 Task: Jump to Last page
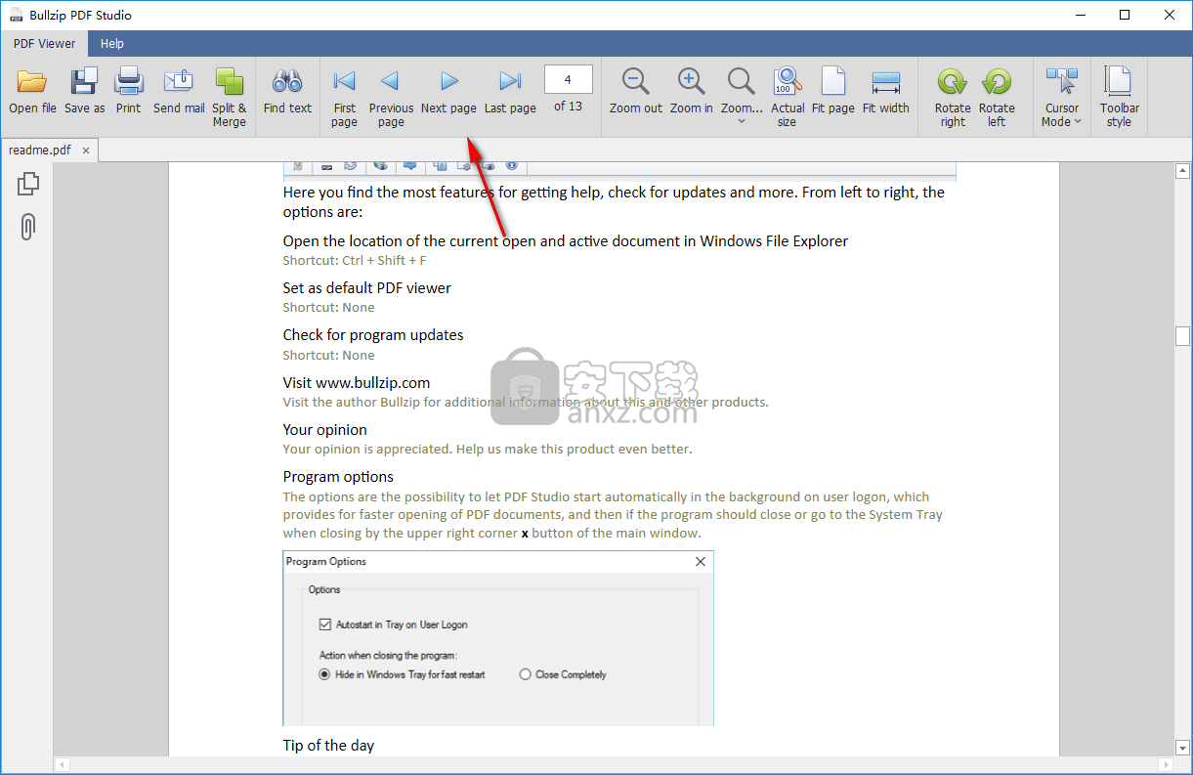510,81
